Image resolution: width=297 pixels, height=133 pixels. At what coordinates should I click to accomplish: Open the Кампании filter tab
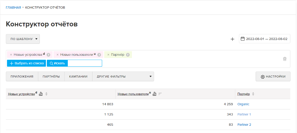click(78, 76)
